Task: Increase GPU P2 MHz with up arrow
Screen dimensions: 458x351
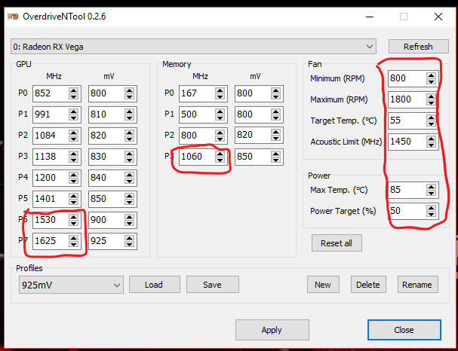Action: tap(74, 133)
